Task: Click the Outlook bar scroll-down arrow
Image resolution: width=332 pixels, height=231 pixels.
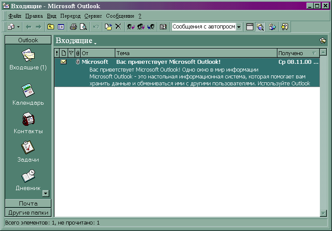Action: pos(46,194)
